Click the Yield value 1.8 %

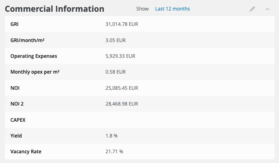click(x=112, y=136)
